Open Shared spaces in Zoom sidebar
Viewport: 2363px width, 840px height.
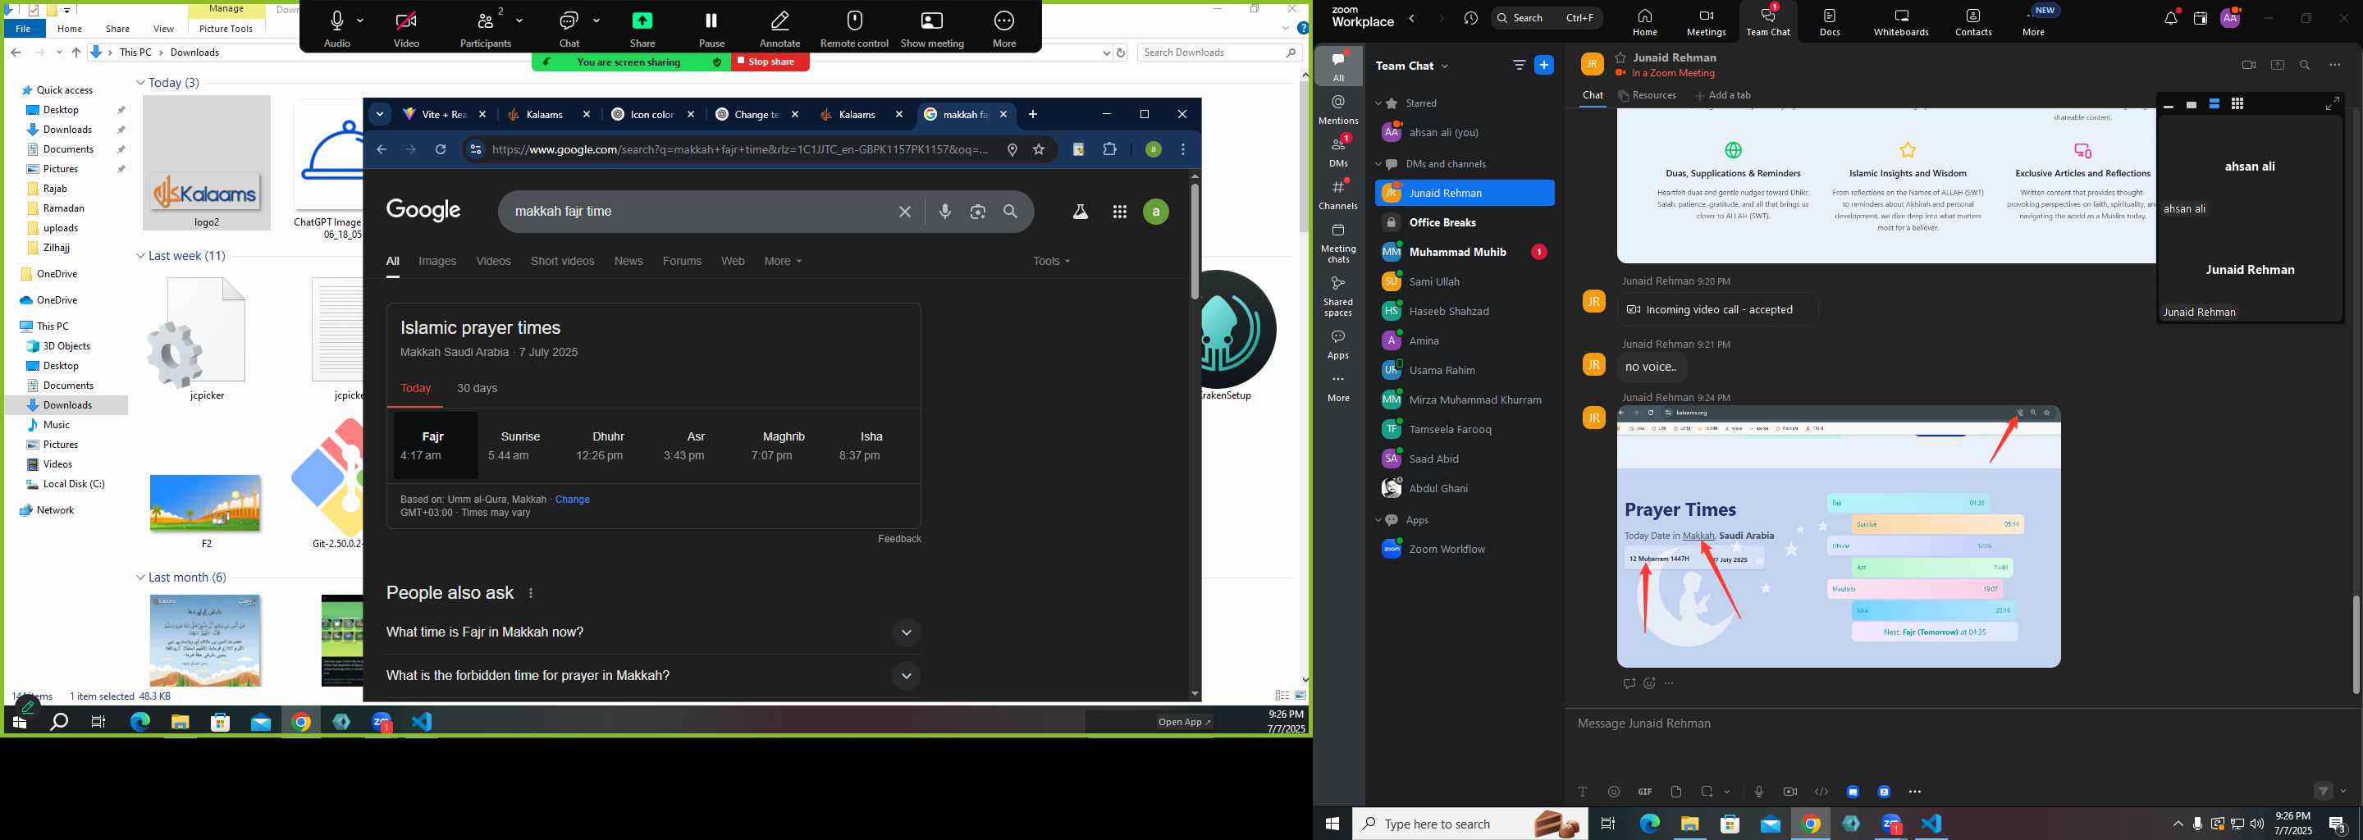1338,295
